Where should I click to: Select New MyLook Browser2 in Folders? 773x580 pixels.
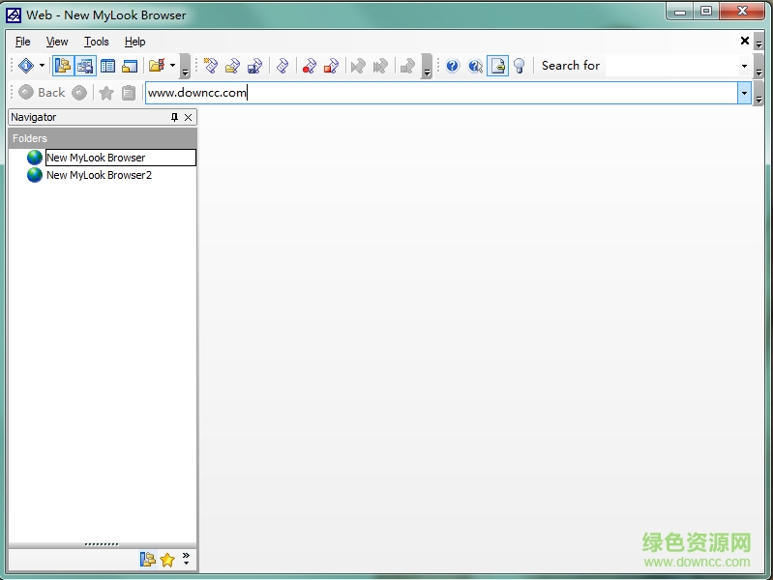[x=99, y=175]
